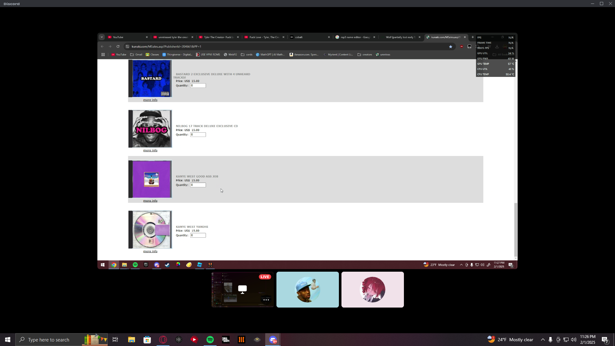
Task: Toggle the microphone icon in the system tray
Action: tap(550, 340)
